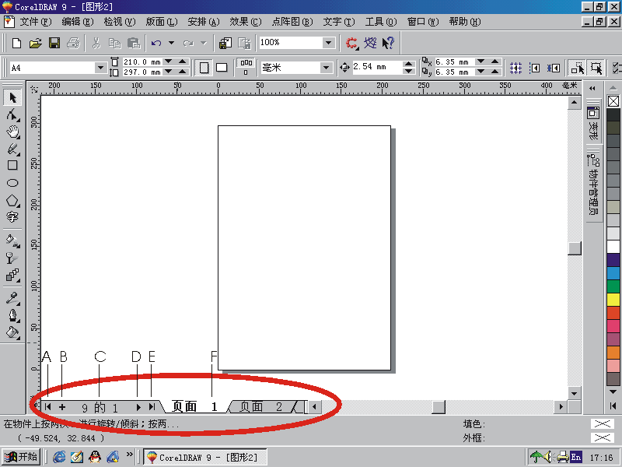
Task: Open the undo history dropdown arrow
Action: [171, 43]
